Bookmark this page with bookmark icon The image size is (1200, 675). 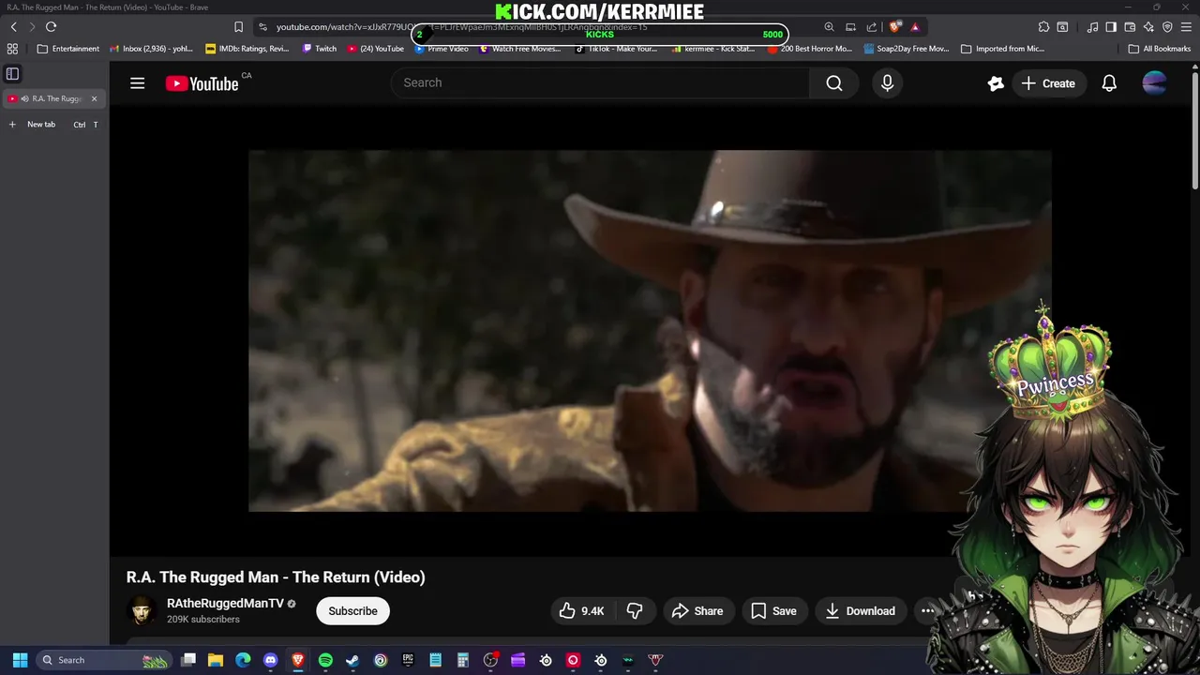pos(238,27)
